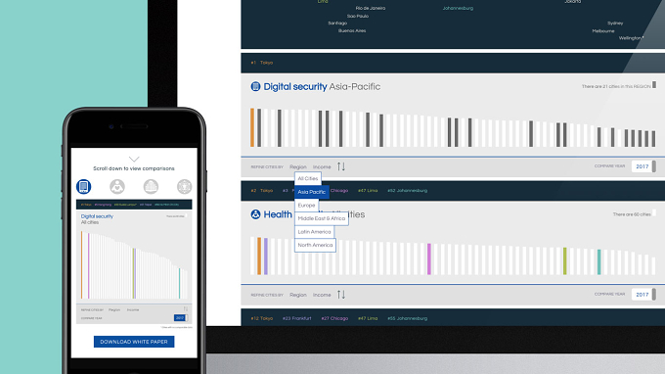The width and height of the screenshot is (665, 374).
Task: Choose Latin America in region menu
Action: point(314,232)
